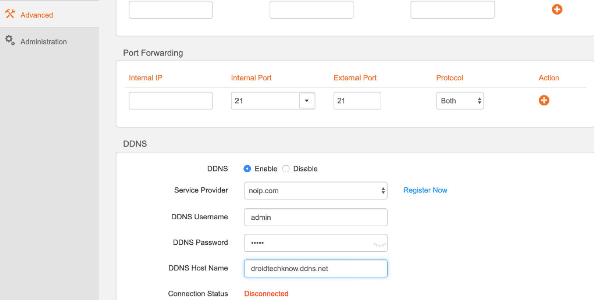Switch to the Administration section
This screenshot has width=594, height=300.
point(43,41)
